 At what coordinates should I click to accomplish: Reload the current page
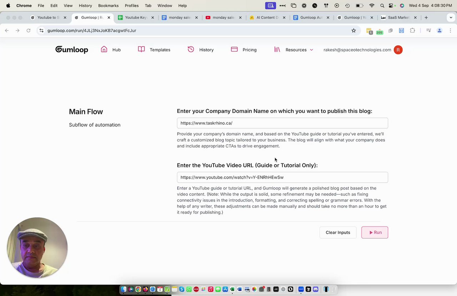[29, 31]
